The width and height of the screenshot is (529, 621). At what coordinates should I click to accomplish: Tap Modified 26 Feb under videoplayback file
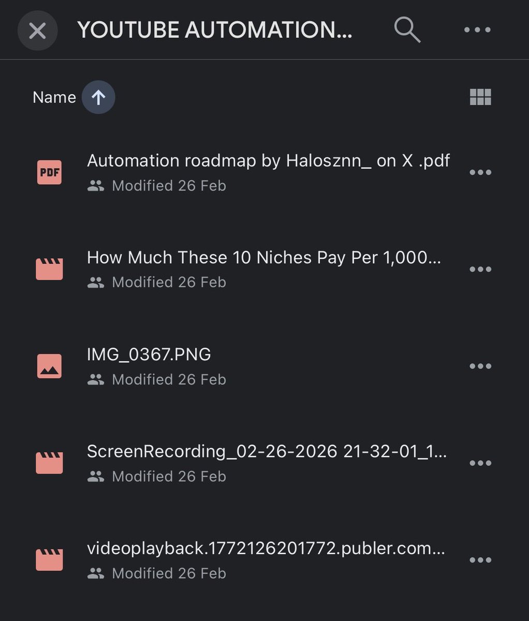pyautogui.click(x=169, y=573)
